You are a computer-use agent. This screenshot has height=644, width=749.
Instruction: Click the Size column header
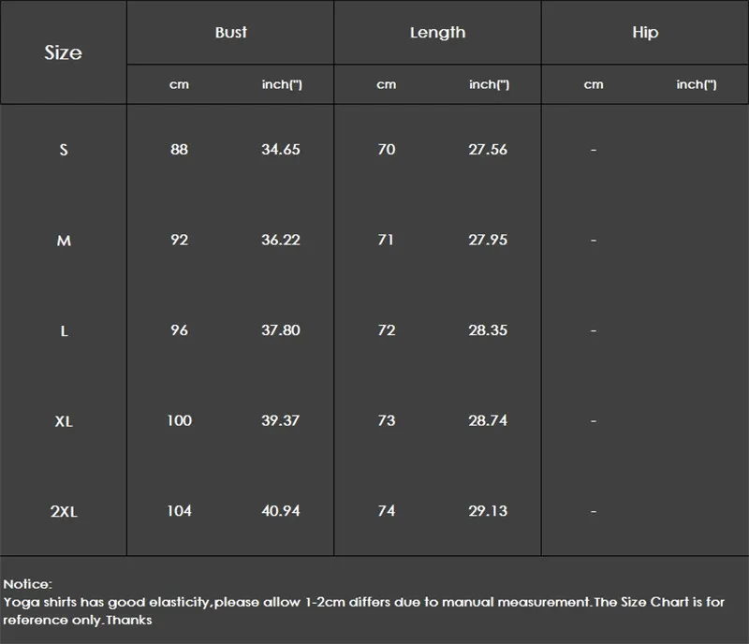tap(63, 52)
